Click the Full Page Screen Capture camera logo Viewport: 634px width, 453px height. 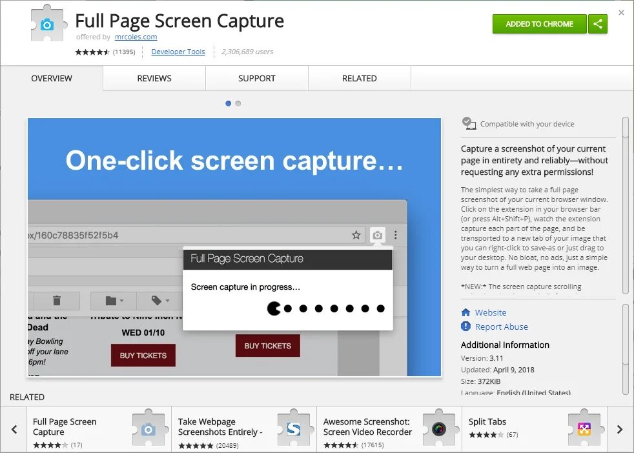tap(46, 24)
